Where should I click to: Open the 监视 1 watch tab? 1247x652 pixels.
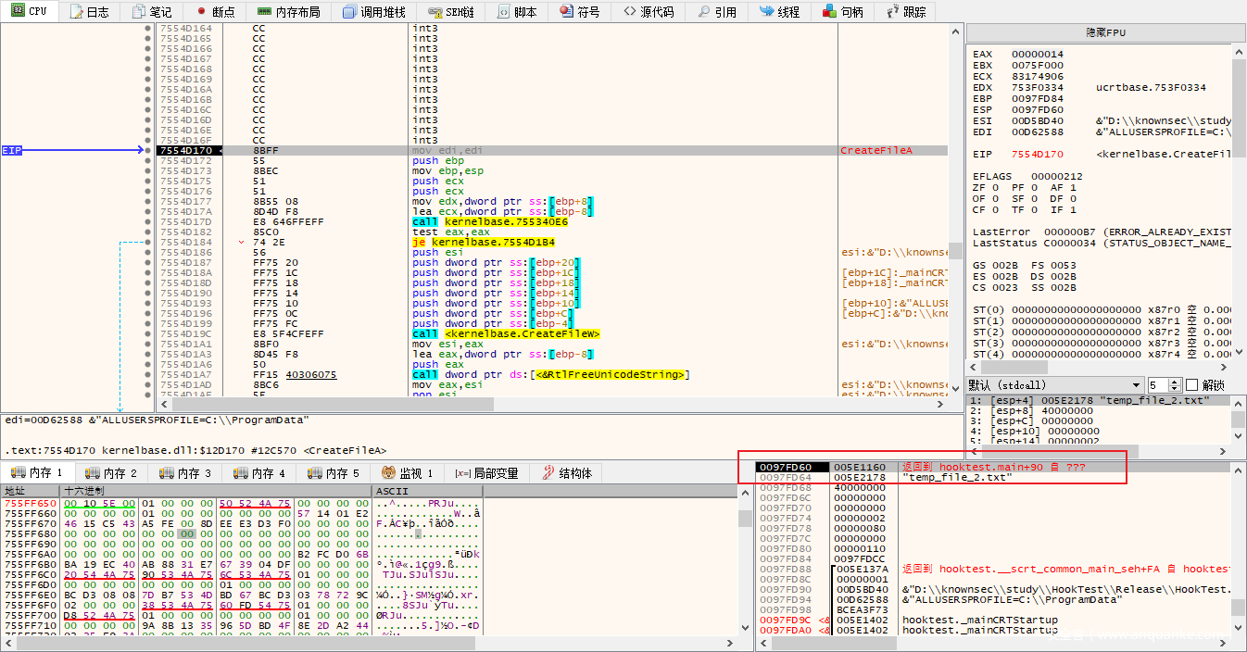[408, 473]
